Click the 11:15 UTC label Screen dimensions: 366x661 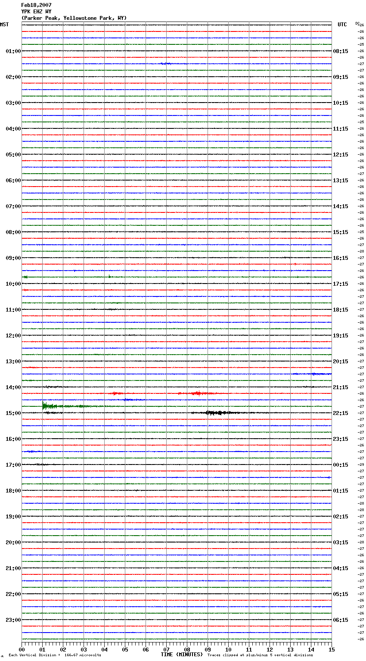point(341,129)
